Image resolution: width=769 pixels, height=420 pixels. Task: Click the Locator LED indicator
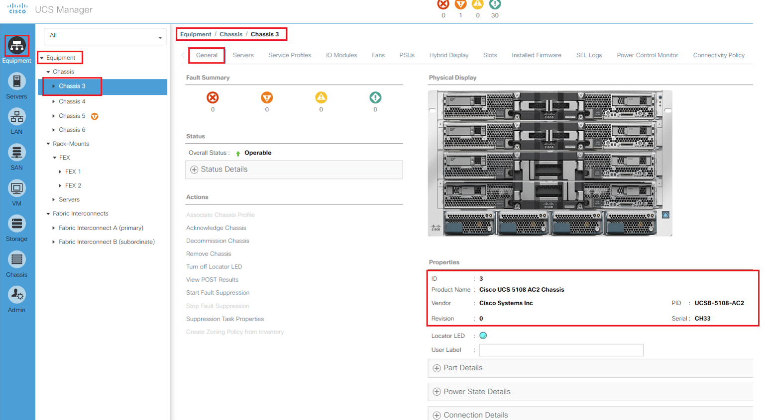483,336
